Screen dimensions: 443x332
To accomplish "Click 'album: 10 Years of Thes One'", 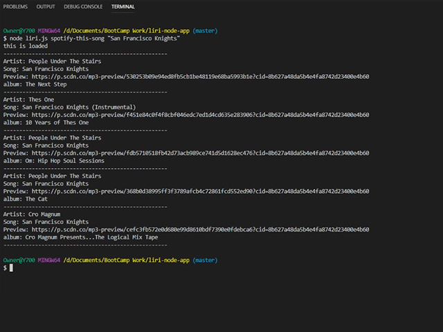I will coord(46,122).
